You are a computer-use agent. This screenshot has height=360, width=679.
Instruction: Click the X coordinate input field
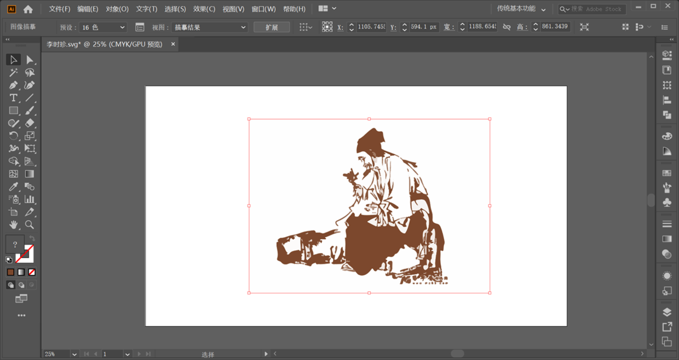pos(371,27)
